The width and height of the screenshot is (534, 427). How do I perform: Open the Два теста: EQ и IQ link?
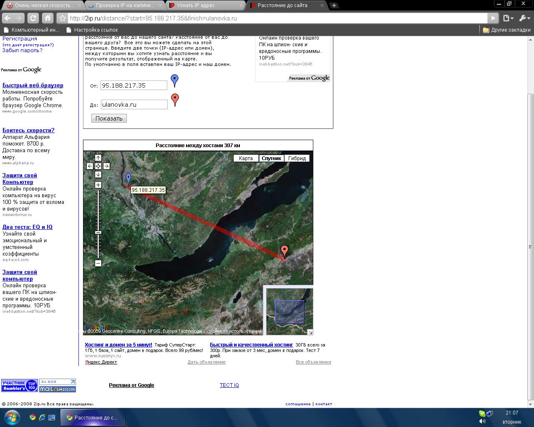28,227
